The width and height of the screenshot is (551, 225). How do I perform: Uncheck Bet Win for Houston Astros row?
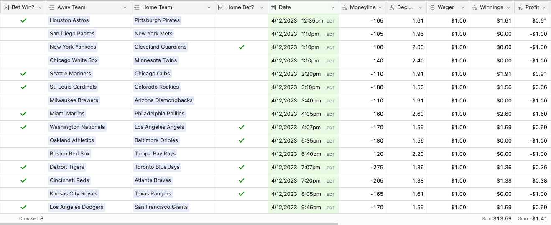[x=23, y=20]
